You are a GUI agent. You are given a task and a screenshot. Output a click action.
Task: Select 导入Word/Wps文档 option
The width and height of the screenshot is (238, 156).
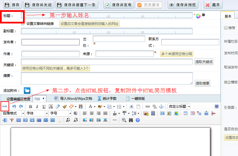(x=73, y=99)
